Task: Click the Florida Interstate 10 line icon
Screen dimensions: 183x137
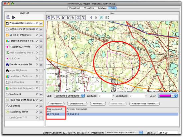Action: tap(7, 65)
